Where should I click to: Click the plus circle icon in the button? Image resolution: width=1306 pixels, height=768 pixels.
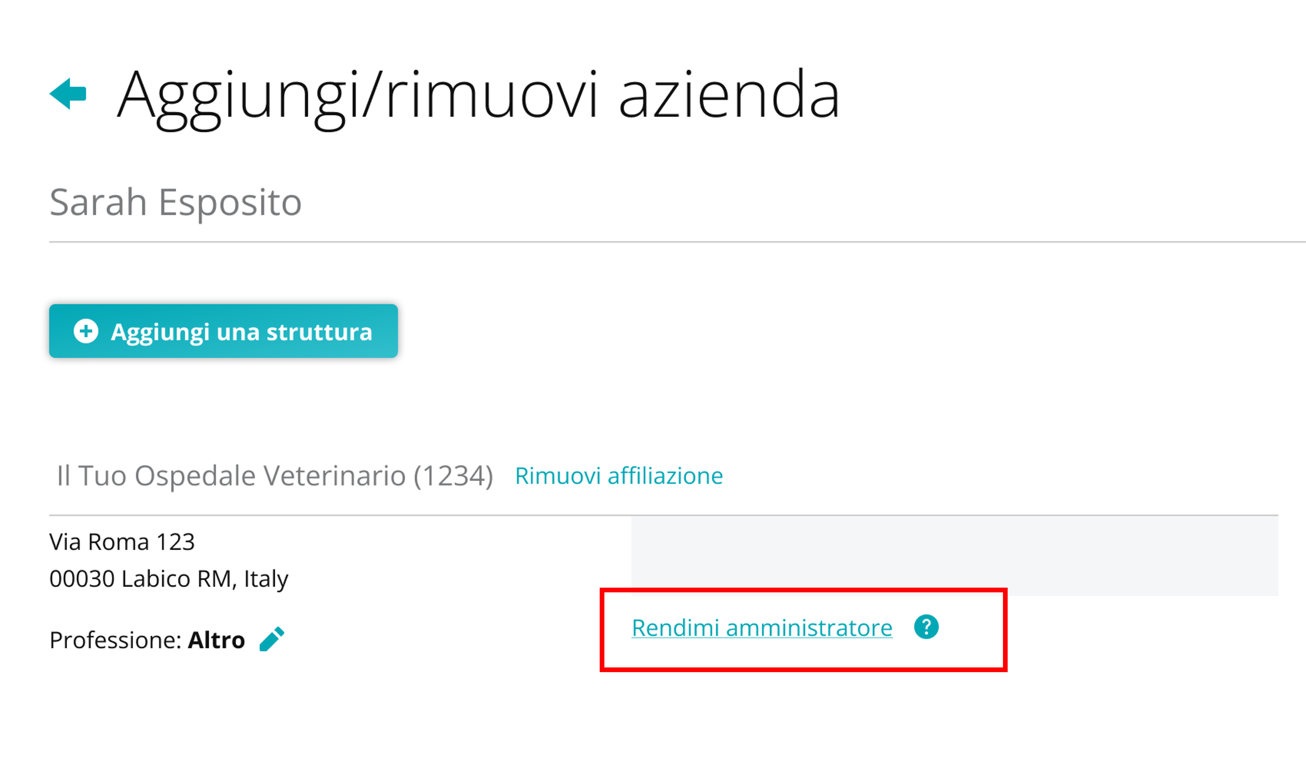tap(86, 331)
